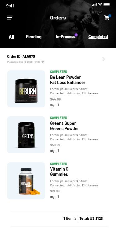
Task: Open the shopping cart icon
Action: point(107,18)
